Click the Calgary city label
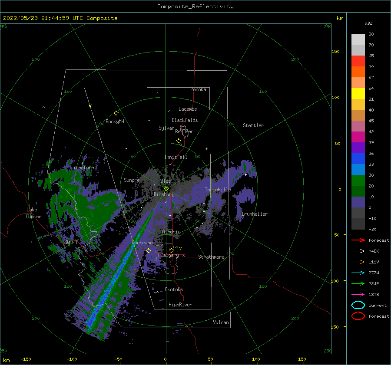Screen dimensions: 391x365 click(169, 255)
